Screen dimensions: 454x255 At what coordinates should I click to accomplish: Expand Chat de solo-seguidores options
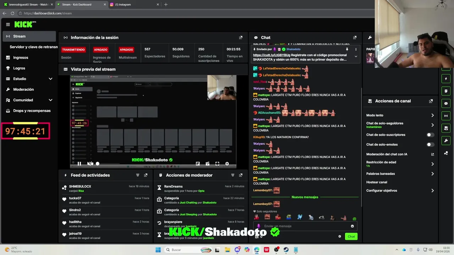(x=432, y=125)
